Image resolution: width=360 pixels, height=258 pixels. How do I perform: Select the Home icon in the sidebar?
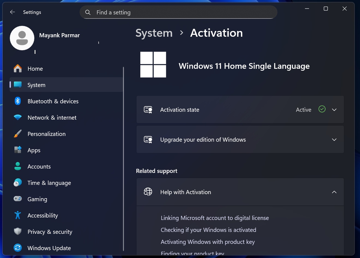tap(18, 69)
